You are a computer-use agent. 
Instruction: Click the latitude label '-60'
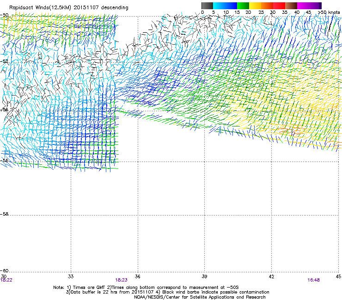click(4, 270)
